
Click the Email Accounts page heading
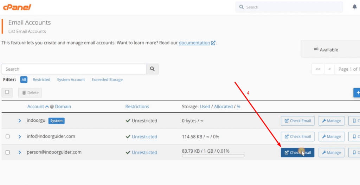click(30, 23)
